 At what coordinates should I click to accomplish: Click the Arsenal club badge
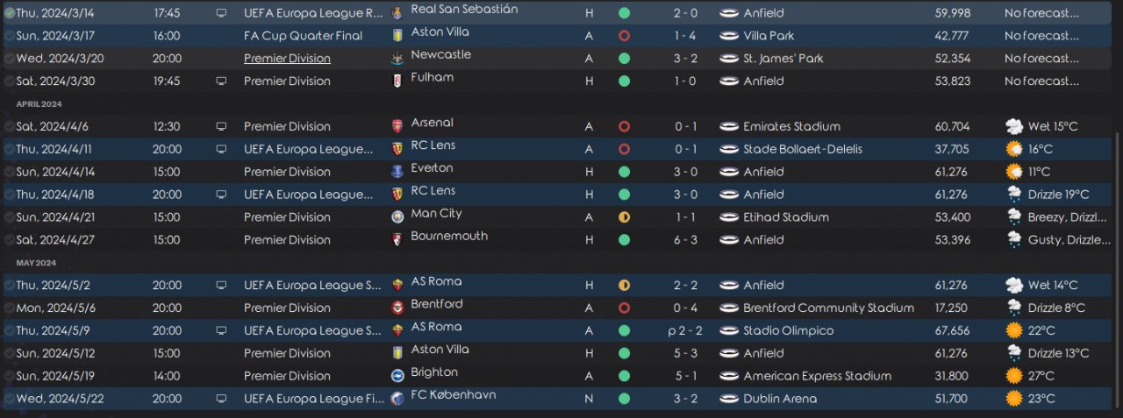397,126
